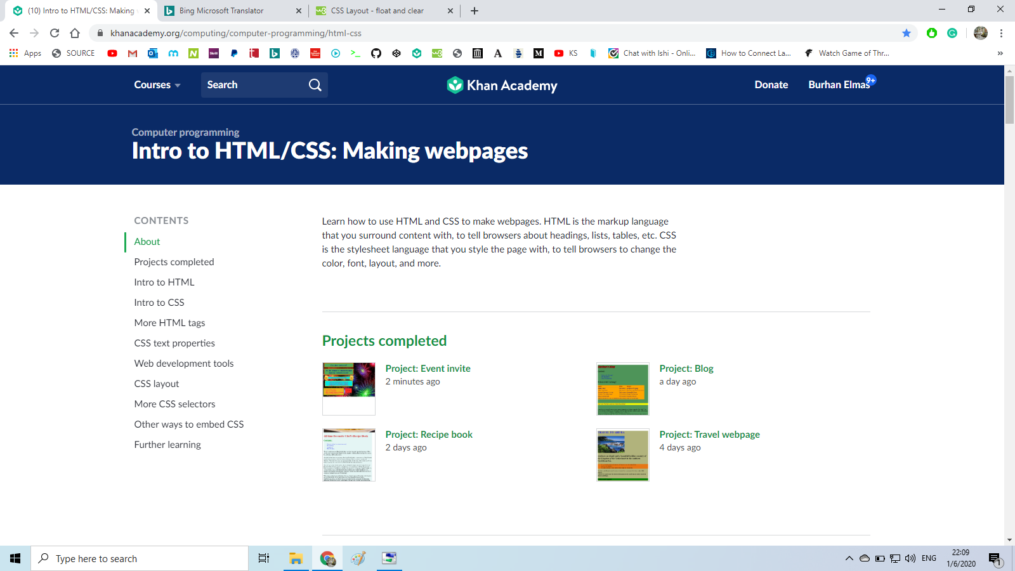Open the Apps bookmarks shortcut

tap(25, 53)
